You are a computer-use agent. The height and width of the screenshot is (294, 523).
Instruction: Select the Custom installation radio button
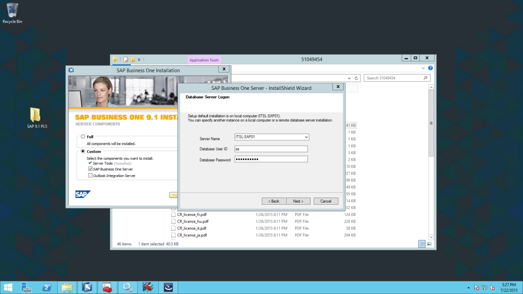point(83,151)
